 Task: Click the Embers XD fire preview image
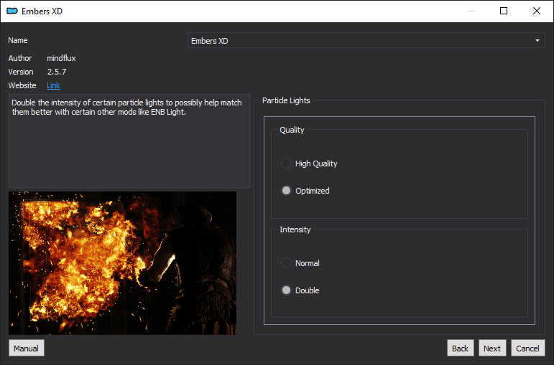122,263
